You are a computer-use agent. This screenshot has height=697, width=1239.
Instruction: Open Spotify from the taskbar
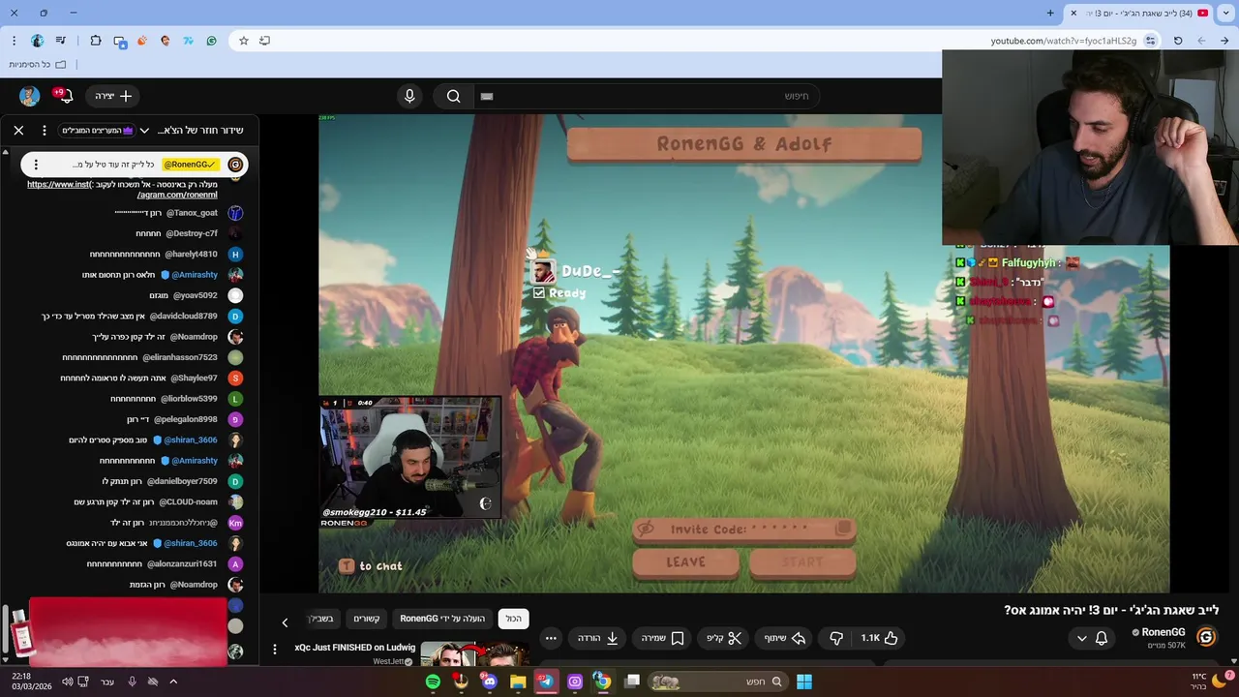click(433, 682)
